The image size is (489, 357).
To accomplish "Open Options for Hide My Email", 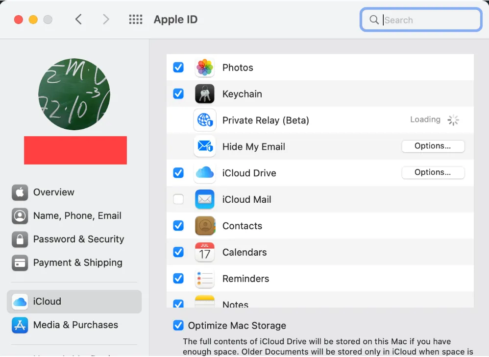I will tap(433, 146).
